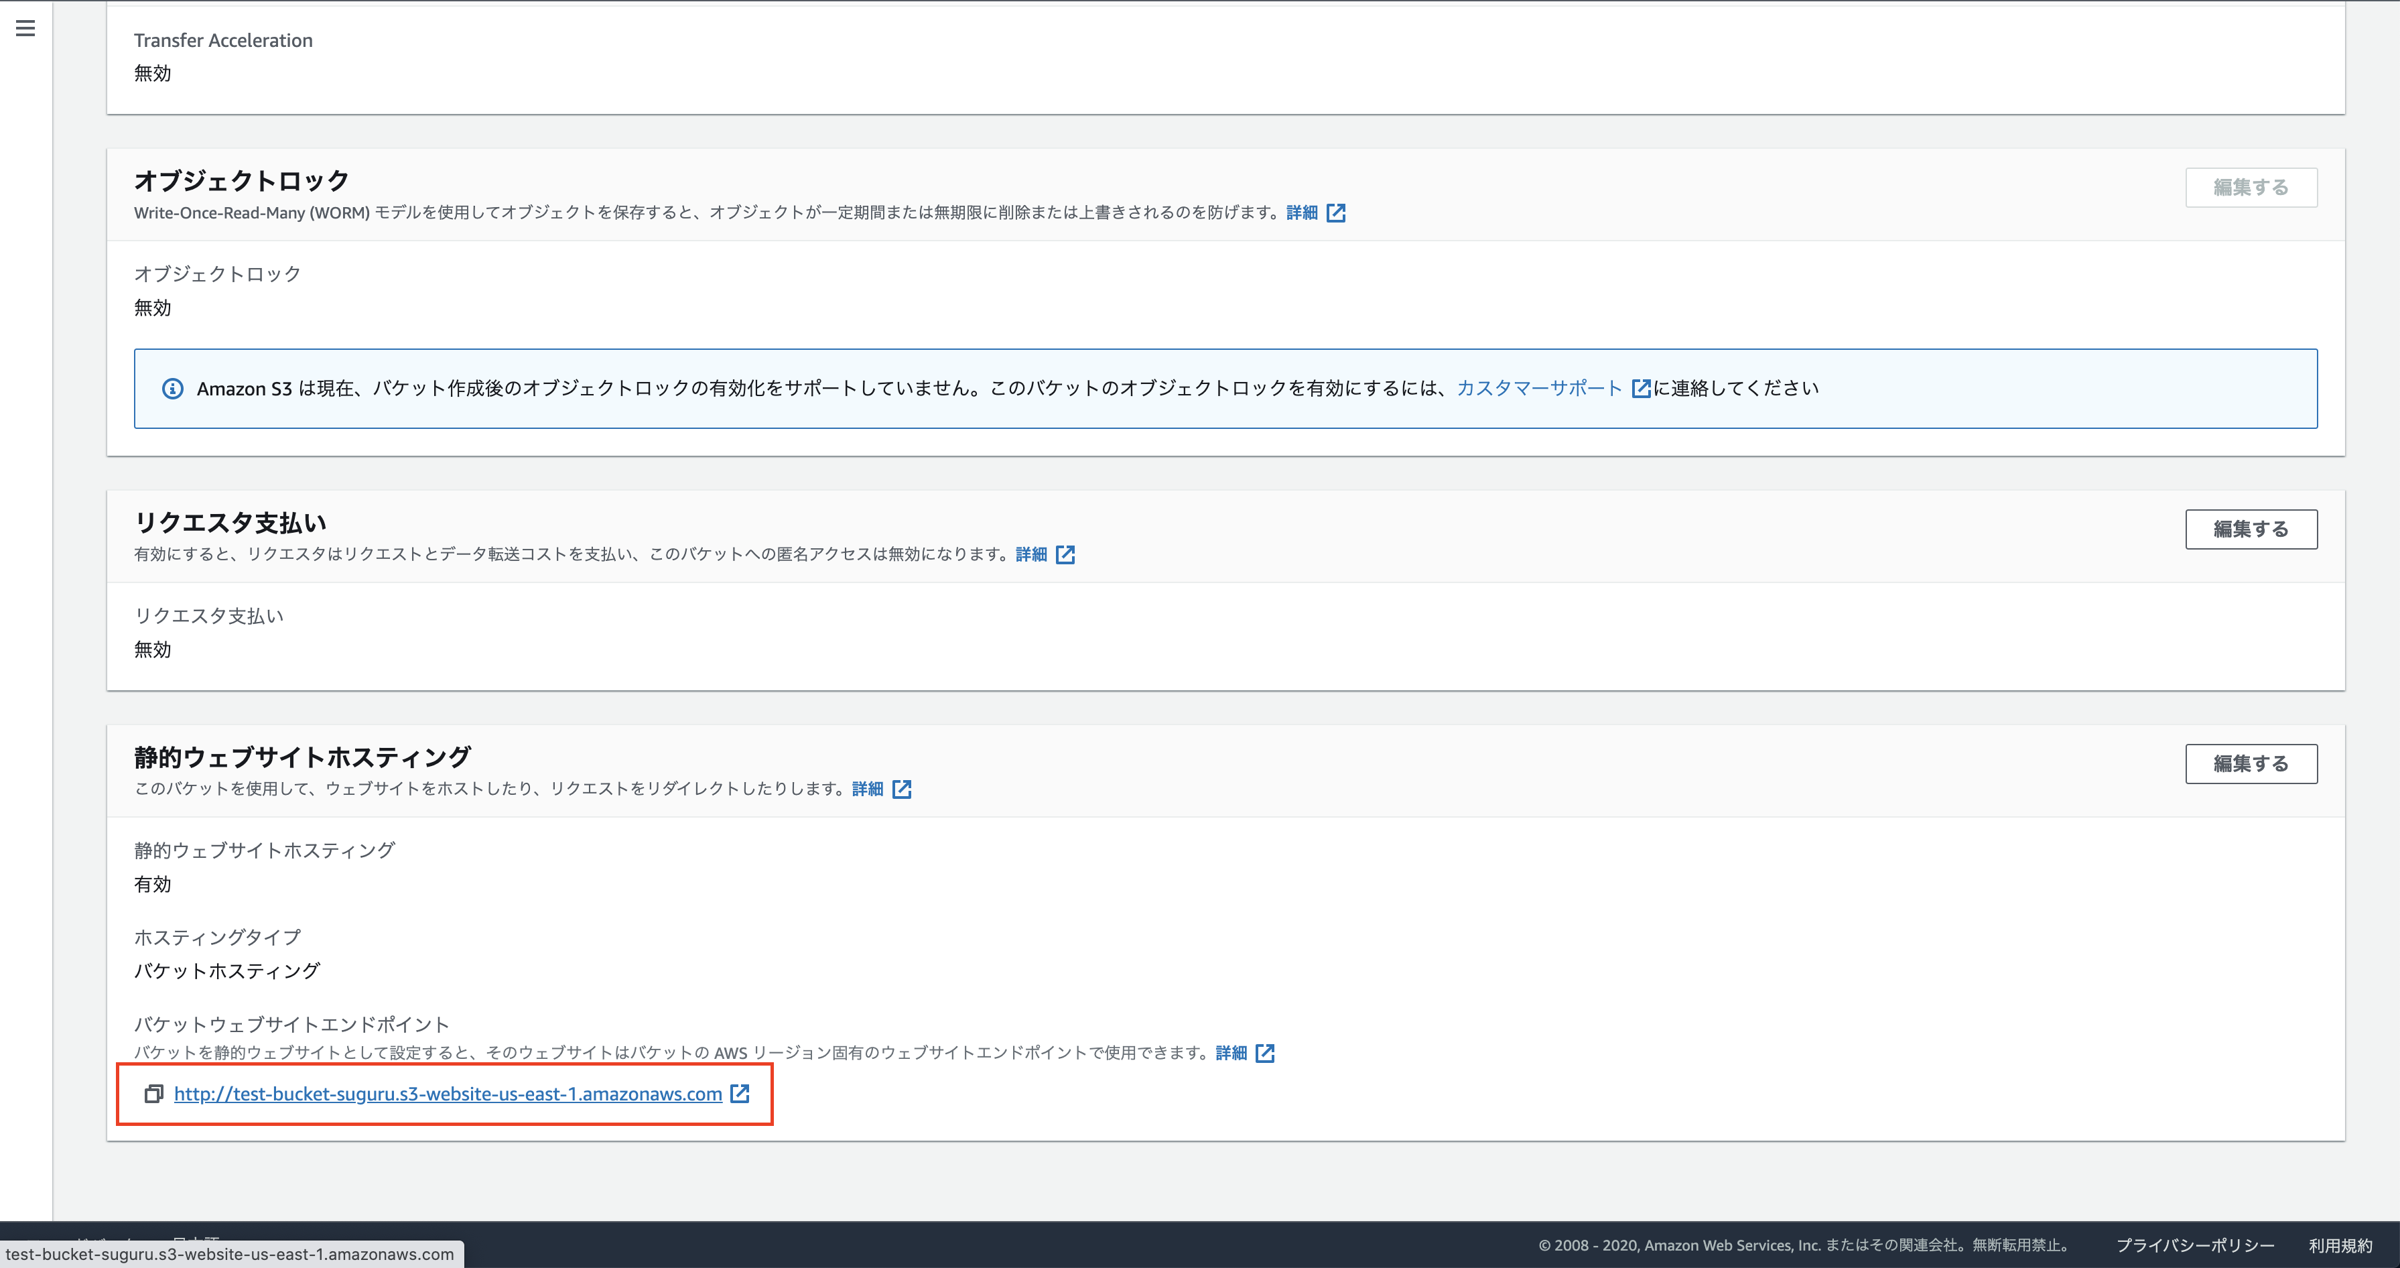Screen dimensions: 2400x1268
Task: Click the info icon in blue notice
Action: point(172,389)
